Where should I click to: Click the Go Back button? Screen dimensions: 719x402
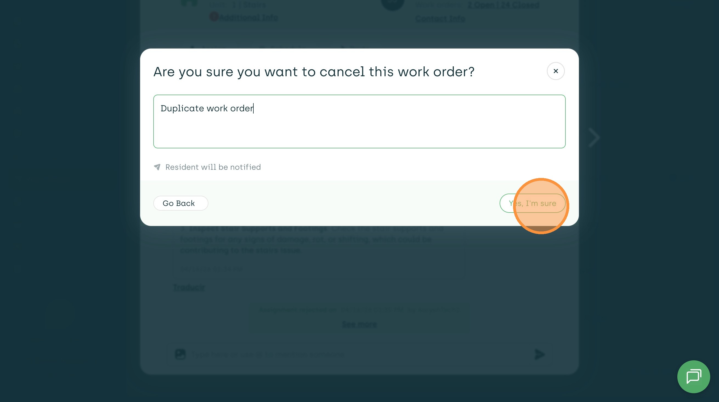(181, 203)
